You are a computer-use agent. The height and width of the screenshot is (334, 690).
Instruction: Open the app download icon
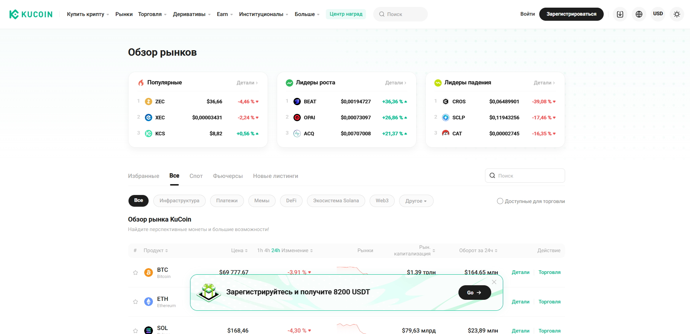[x=620, y=14]
